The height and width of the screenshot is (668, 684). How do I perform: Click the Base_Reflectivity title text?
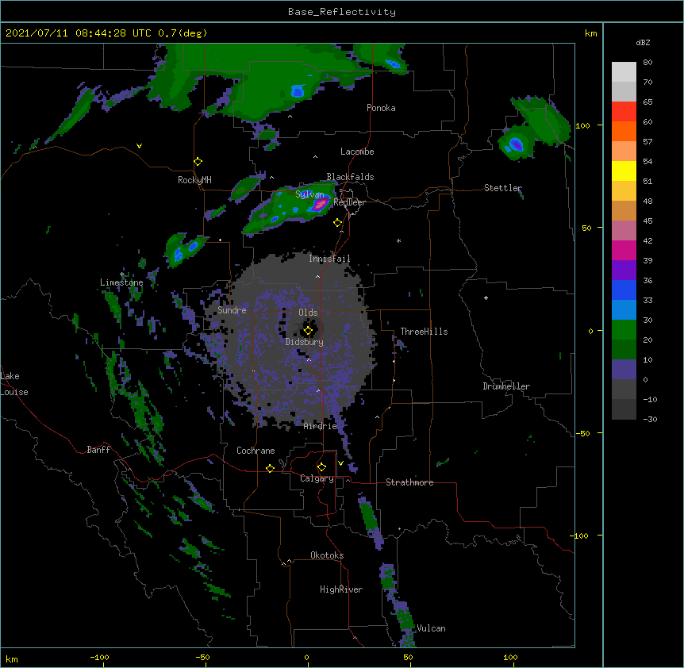342,12
